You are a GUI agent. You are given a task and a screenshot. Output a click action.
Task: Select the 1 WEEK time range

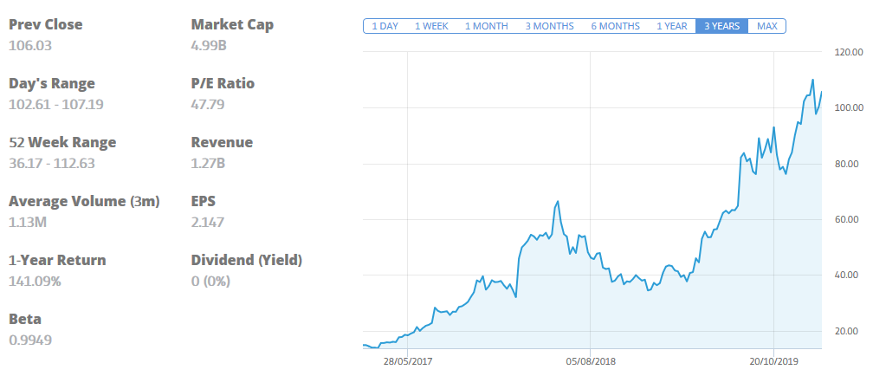431,26
